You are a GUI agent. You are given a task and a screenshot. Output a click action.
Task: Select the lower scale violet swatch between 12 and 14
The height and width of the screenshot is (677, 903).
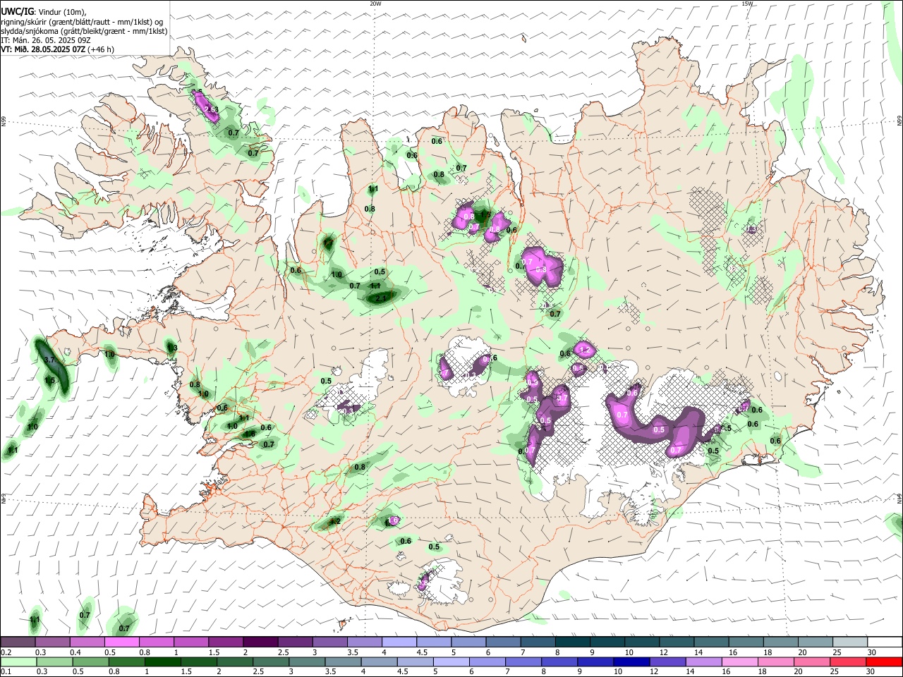click(667, 661)
